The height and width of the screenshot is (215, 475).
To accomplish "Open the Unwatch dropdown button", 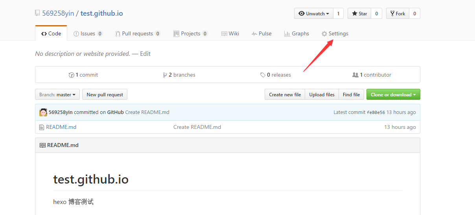I will click(313, 14).
